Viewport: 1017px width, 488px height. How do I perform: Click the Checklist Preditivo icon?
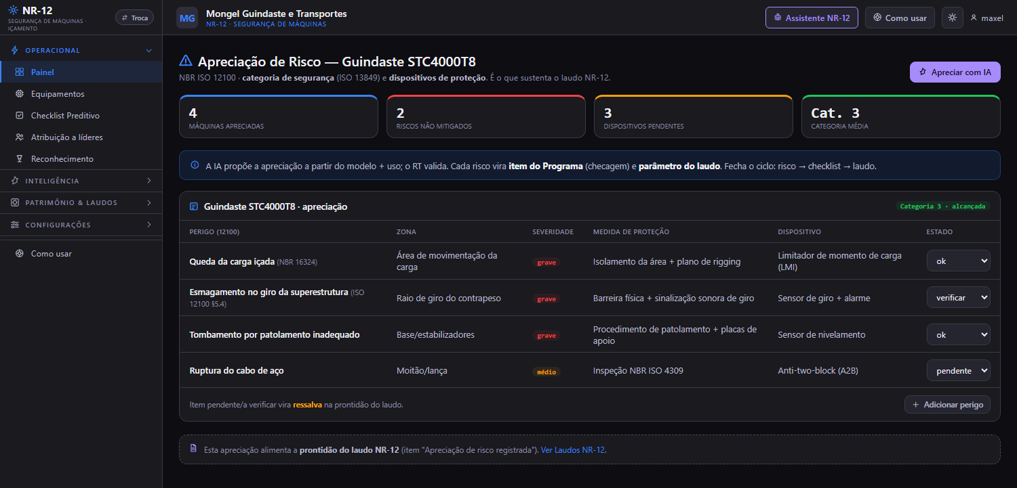tap(19, 116)
